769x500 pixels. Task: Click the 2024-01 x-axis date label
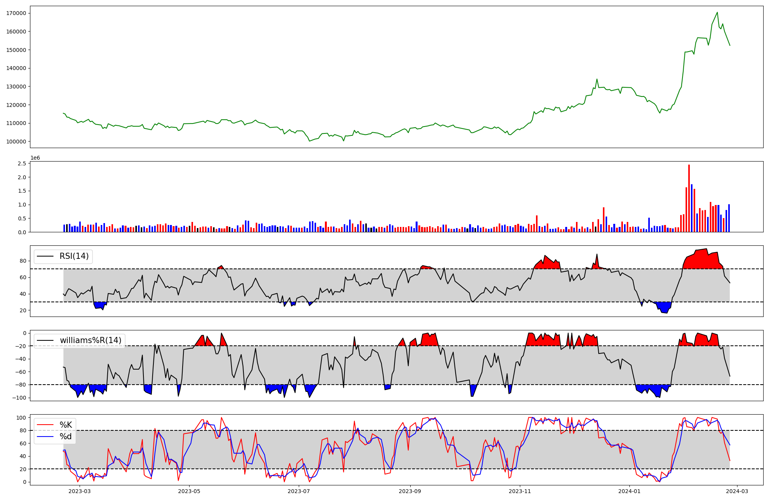coord(629,491)
